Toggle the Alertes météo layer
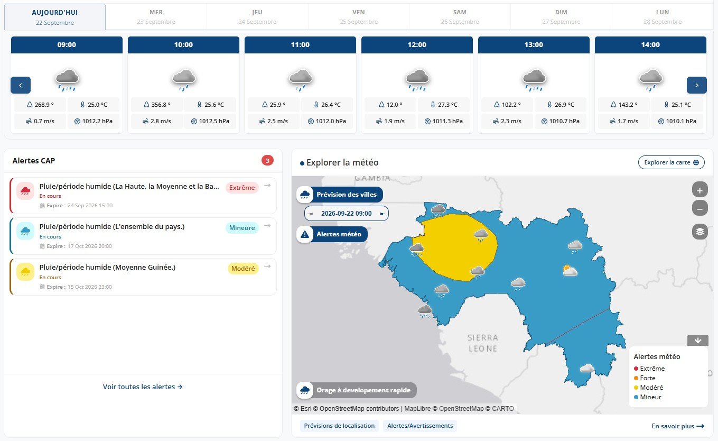 pos(332,234)
